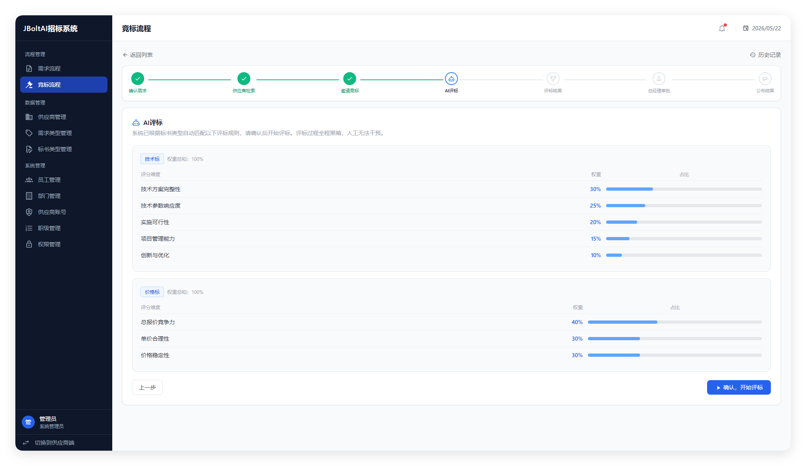Click the 评标结果 trophy step icon
Screen dimensions: 806x466
pos(553,79)
